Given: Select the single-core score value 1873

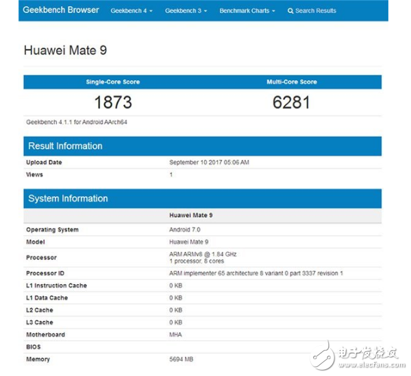Looking at the screenshot, I should pos(112,102).
